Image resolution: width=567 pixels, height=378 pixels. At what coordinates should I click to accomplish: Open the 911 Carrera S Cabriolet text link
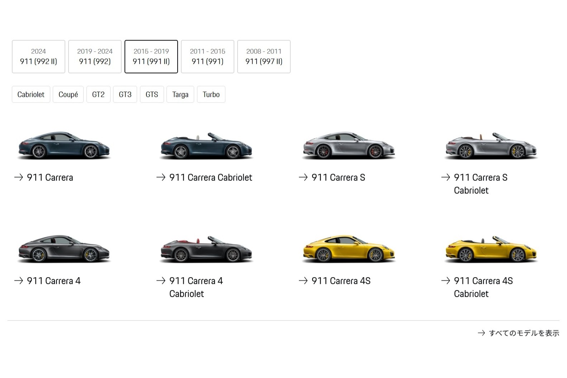481,184
